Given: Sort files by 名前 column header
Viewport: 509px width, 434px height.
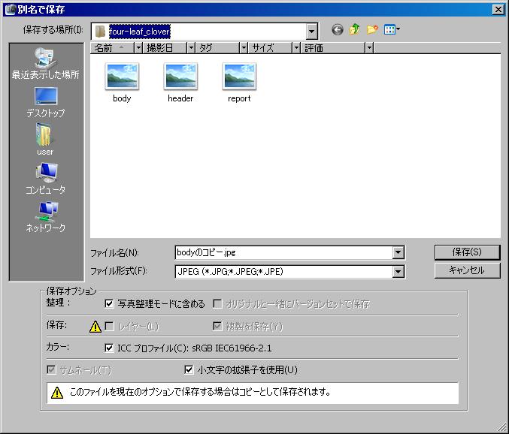Looking at the screenshot, I should pyautogui.click(x=111, y=47).
